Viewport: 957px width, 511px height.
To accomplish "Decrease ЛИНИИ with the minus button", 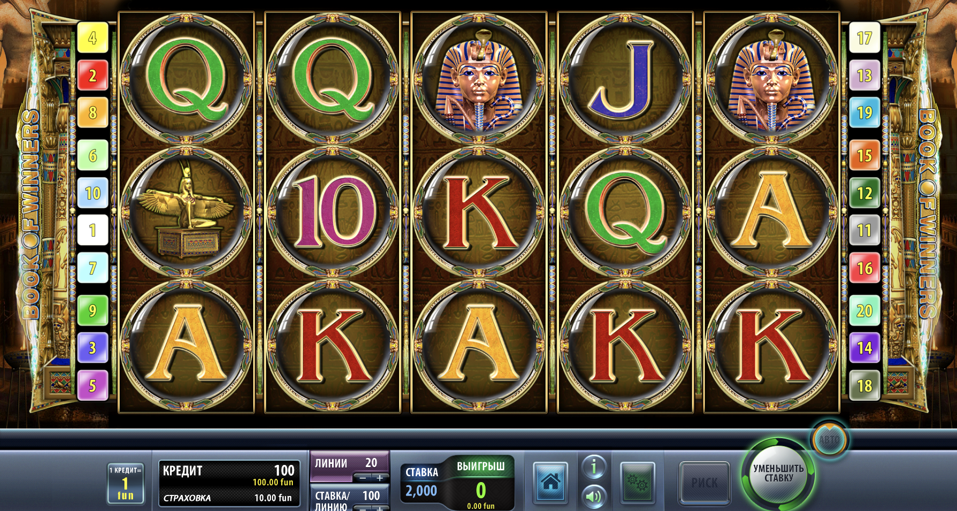I will tap(363, 478).
